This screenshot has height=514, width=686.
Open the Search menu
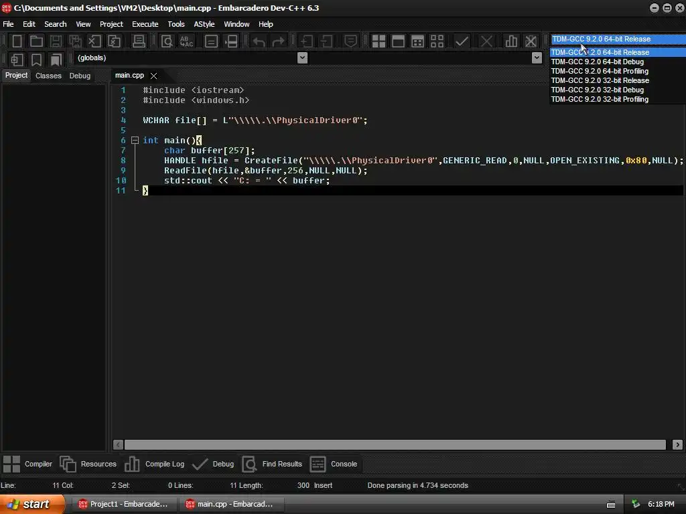(x=55, y=24)
